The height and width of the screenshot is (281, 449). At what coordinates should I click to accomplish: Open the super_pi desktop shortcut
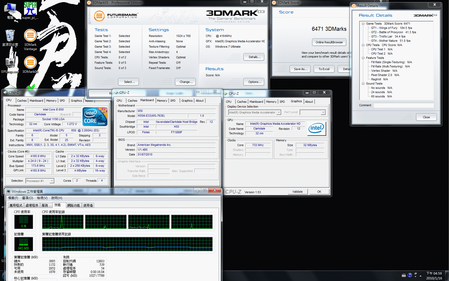pos(30,10)
